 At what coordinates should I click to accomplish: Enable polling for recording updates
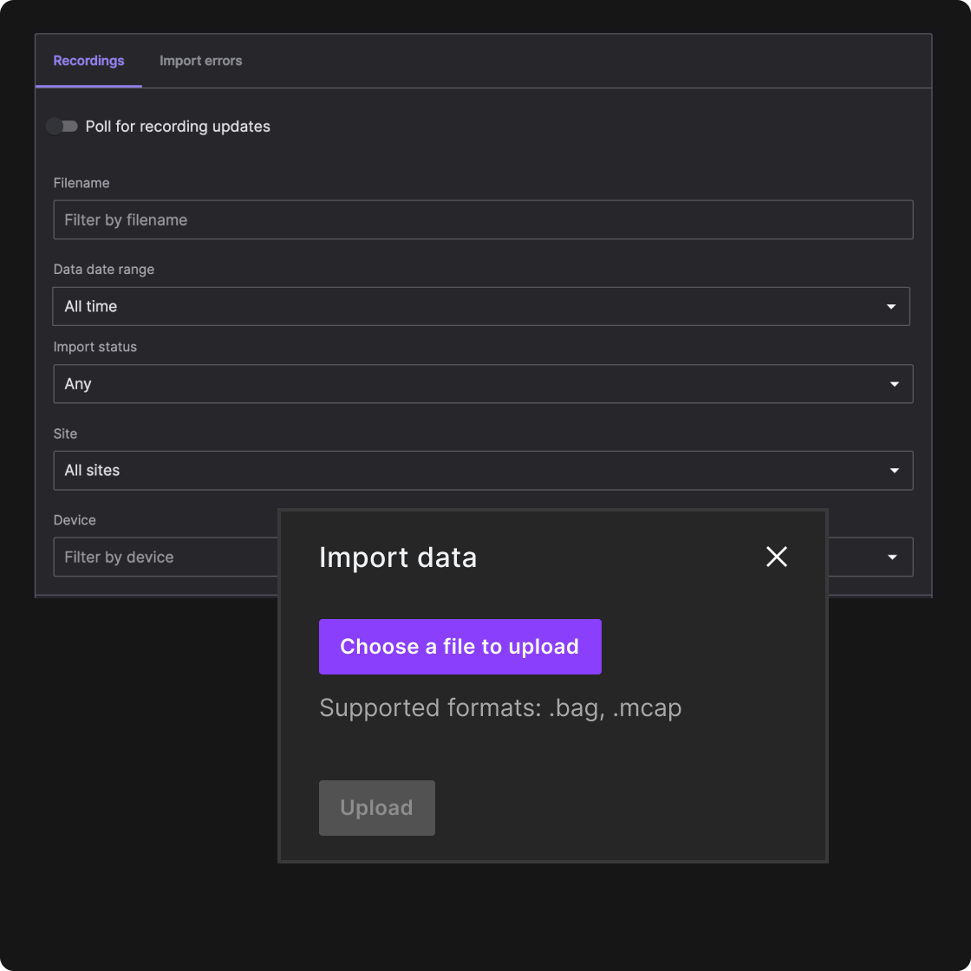(62, 126)
